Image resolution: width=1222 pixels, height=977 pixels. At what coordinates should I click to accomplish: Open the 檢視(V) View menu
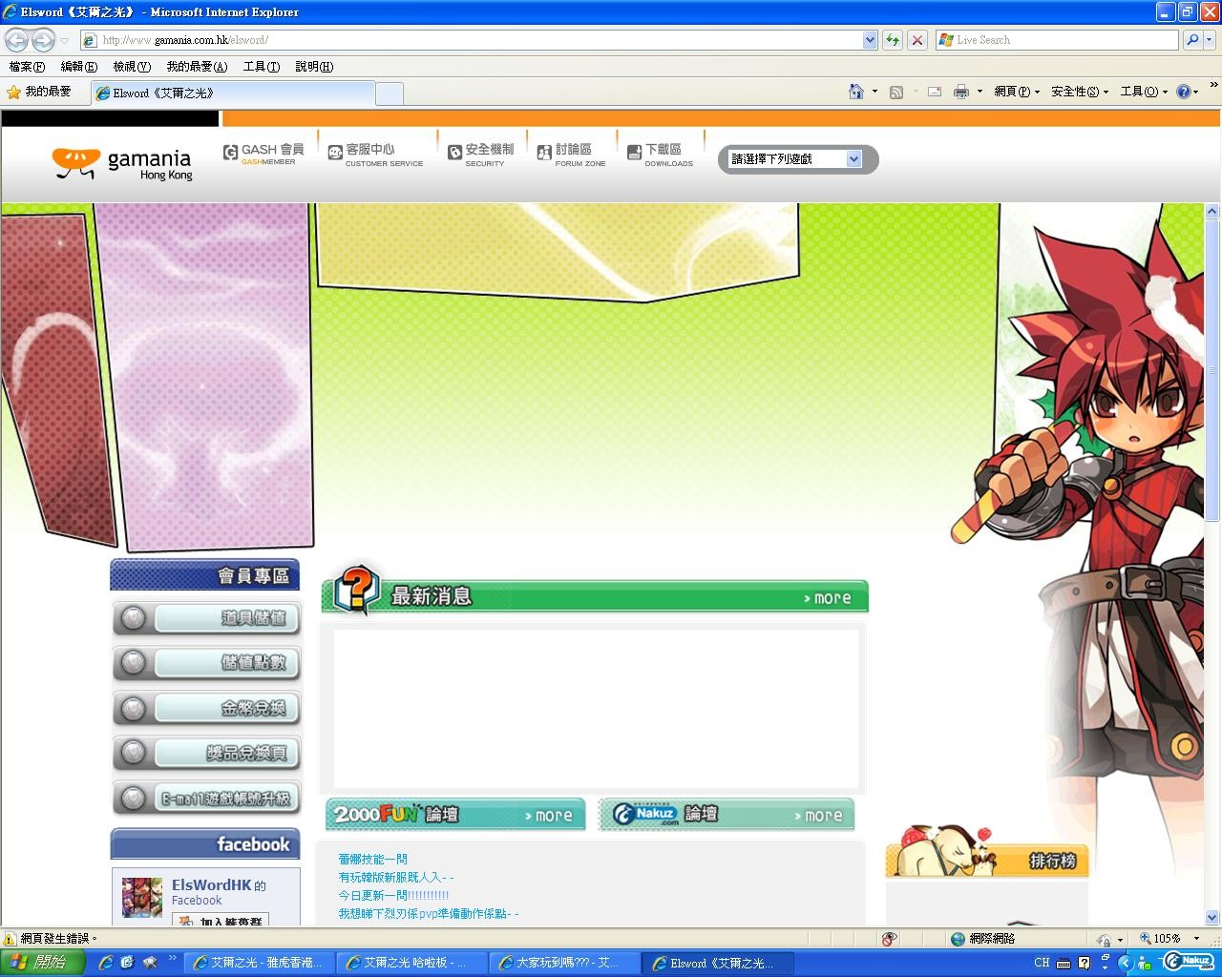[132, 67]
